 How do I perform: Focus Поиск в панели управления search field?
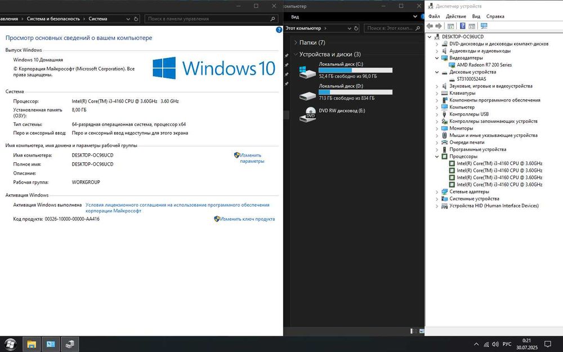(207, 19)
